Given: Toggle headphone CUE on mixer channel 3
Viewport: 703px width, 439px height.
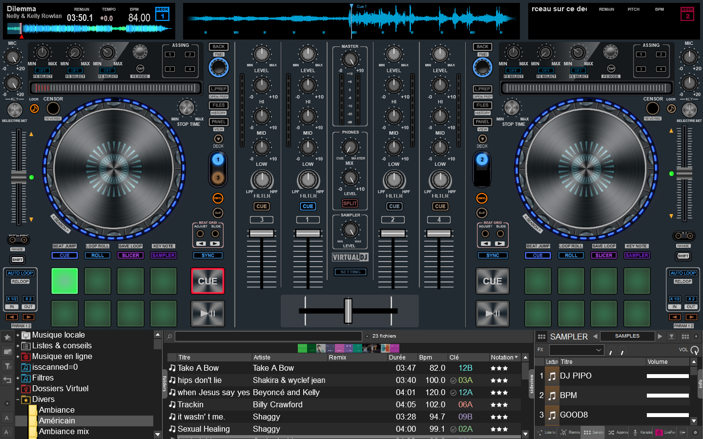Looking at the screenshot, I should pyautogui.click(x=262, y=206).
